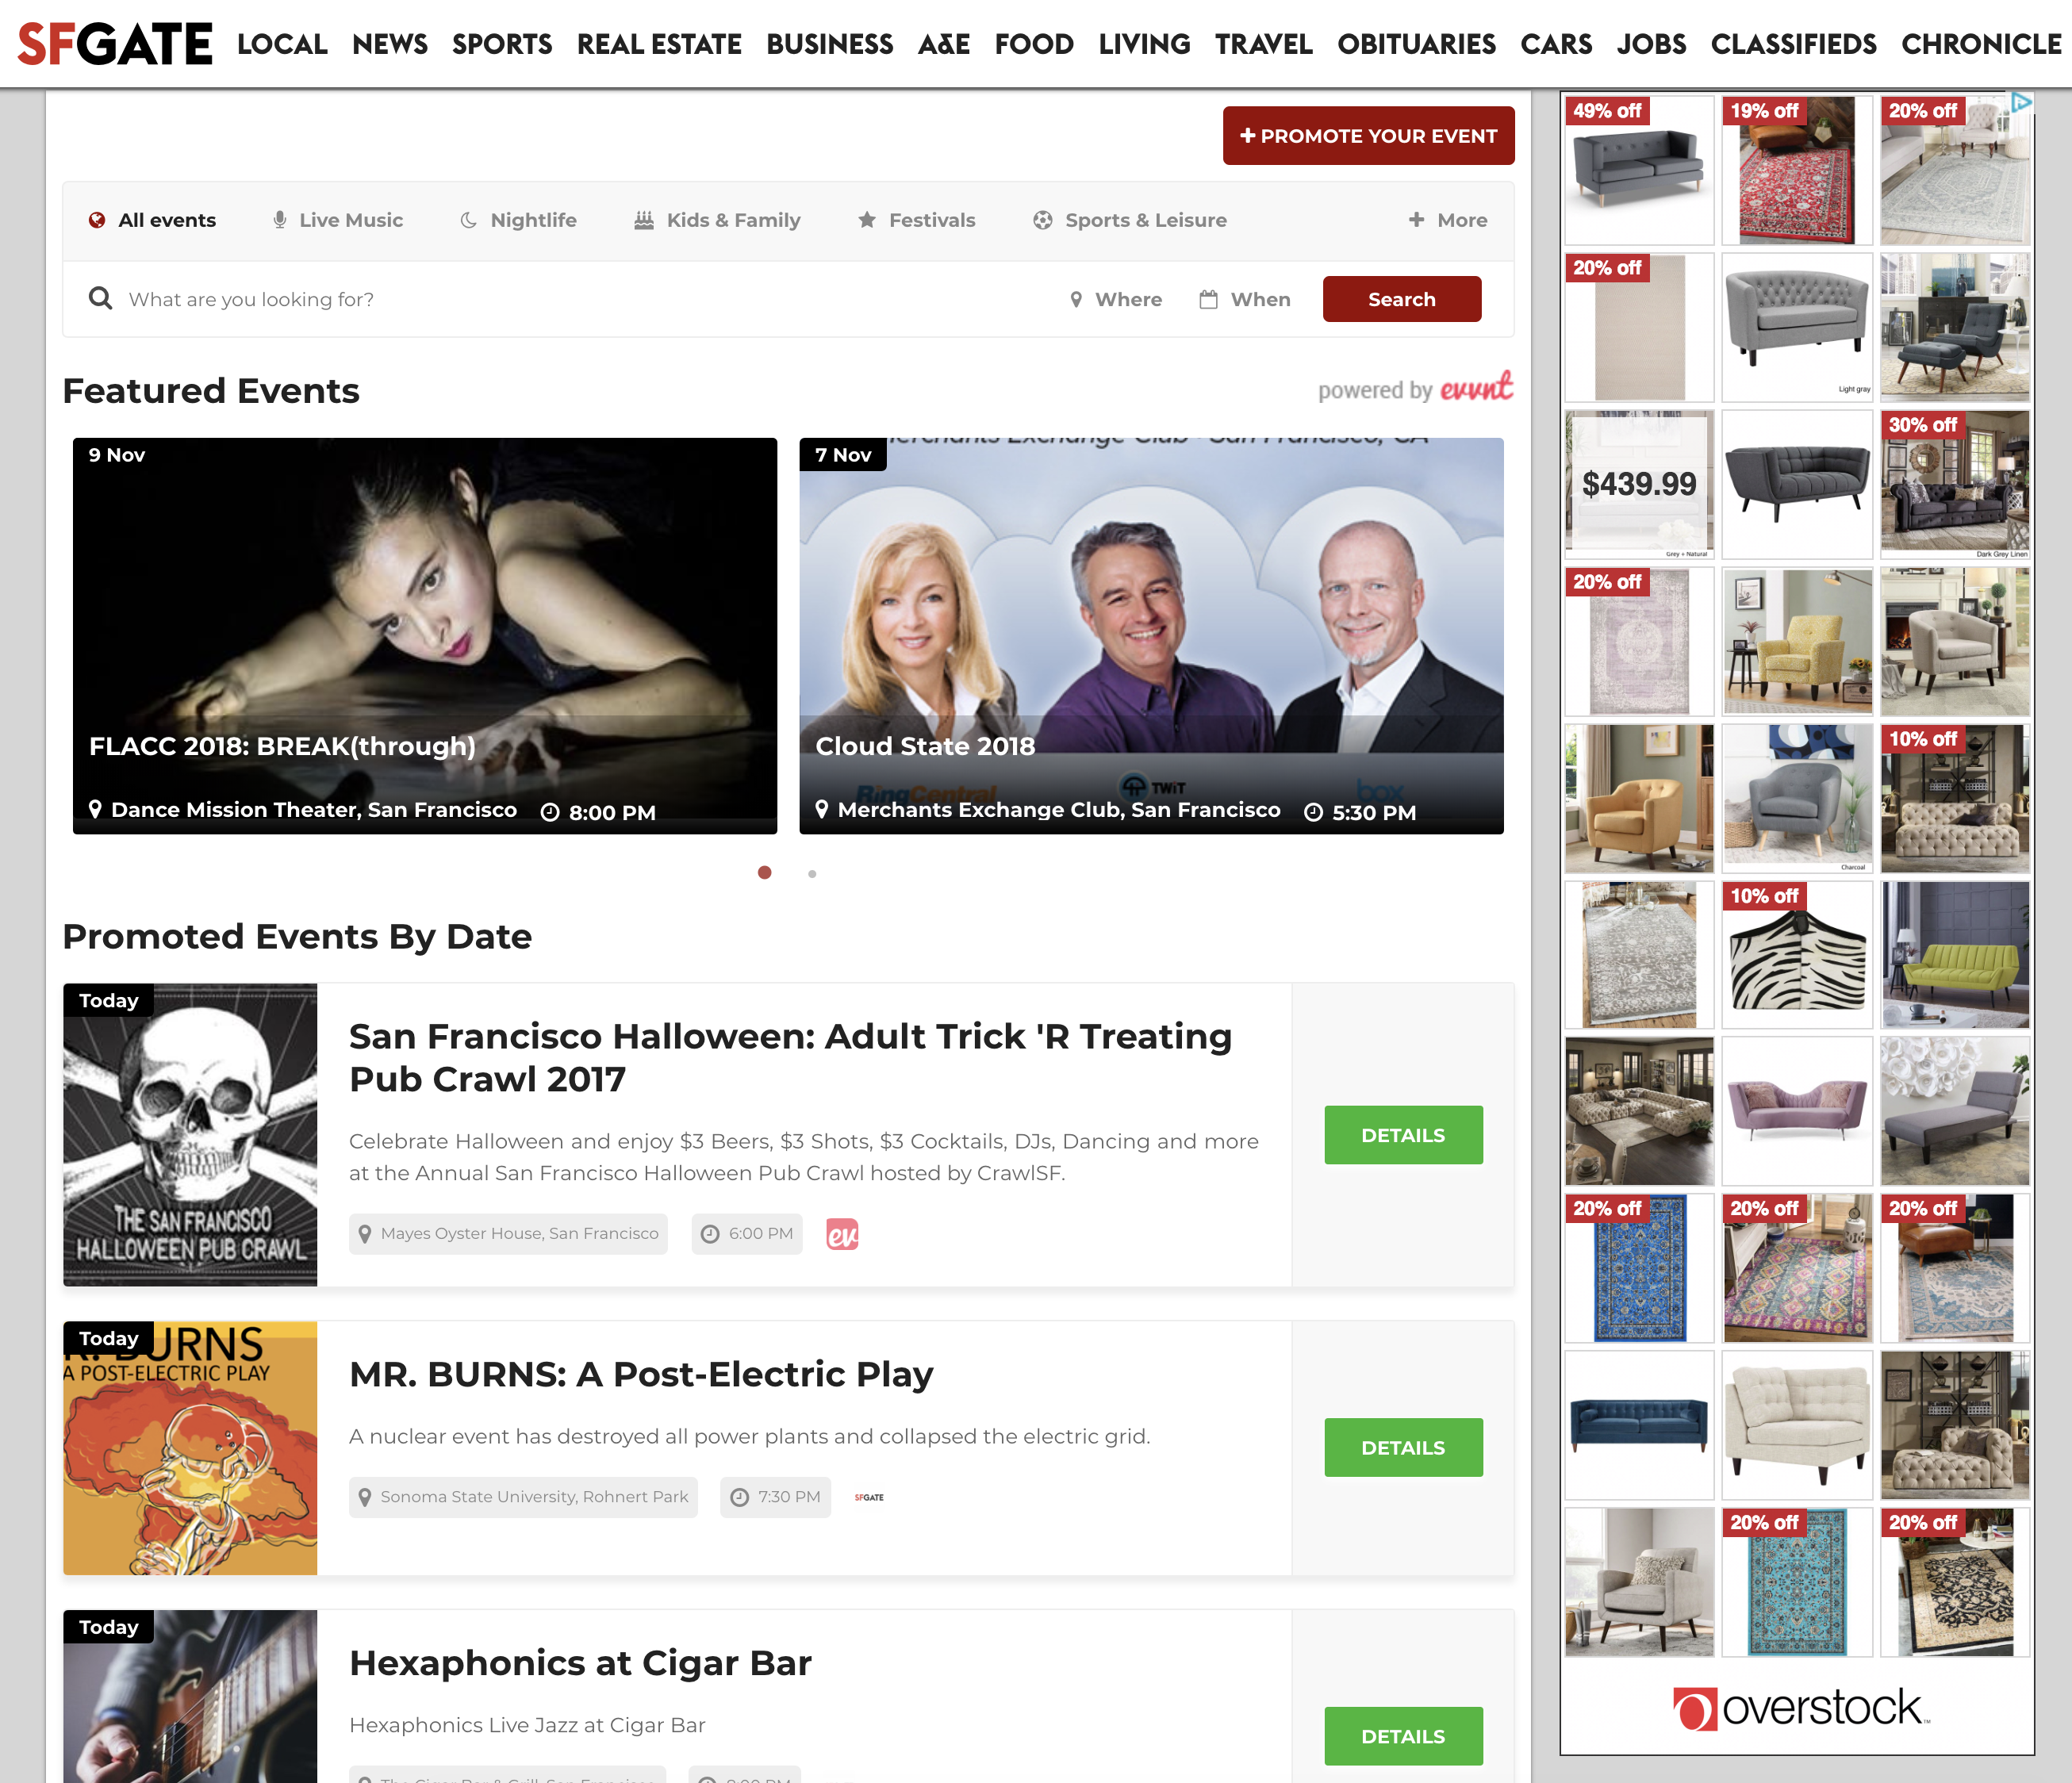Open the CLASSIFIEDS section
This screenshot has height=1783, width=2072.
tap(1794, 44)
